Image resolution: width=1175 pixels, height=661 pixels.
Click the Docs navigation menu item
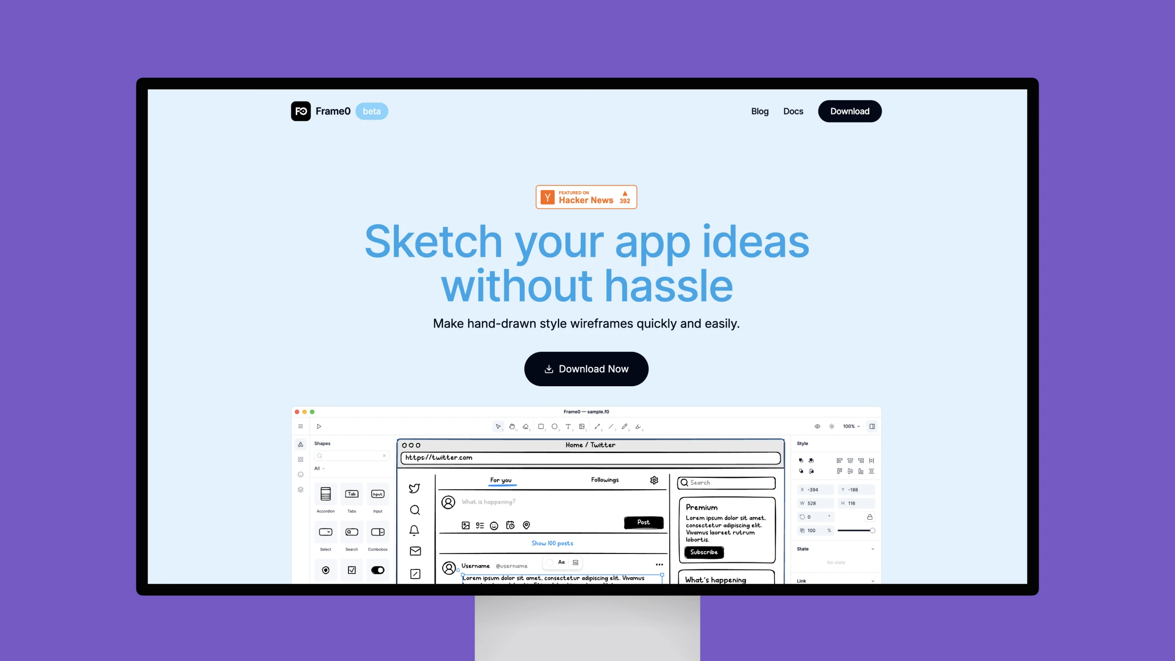point(793,110)
